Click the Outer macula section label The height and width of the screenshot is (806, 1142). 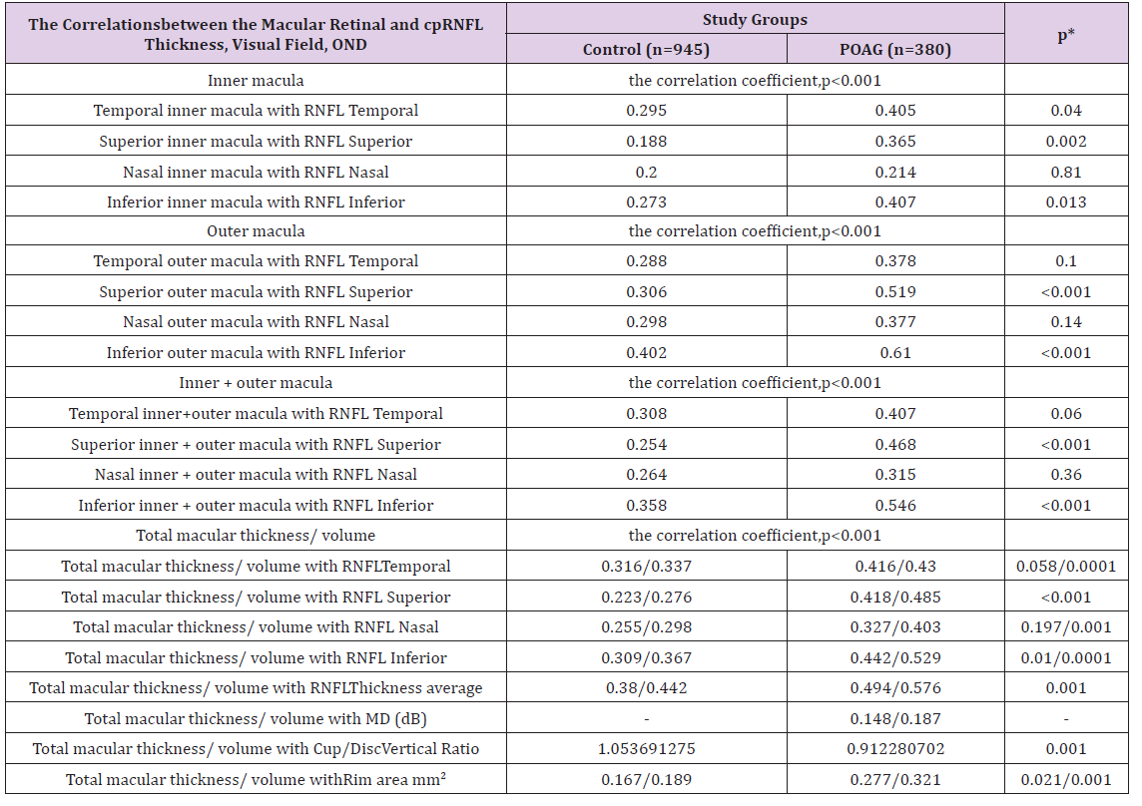[x=256, y=231]
